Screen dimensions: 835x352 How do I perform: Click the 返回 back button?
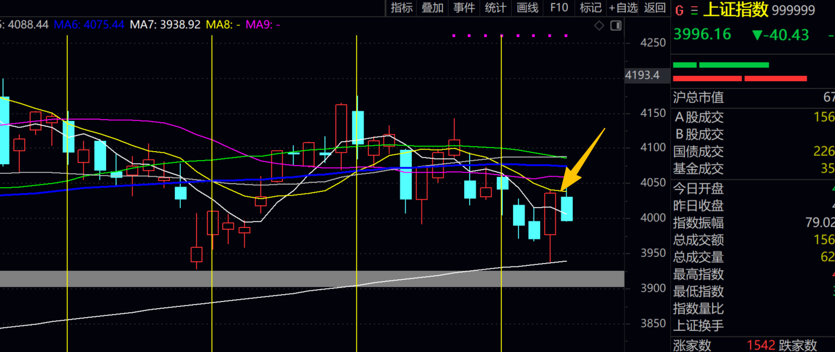(x=655, y=8)
